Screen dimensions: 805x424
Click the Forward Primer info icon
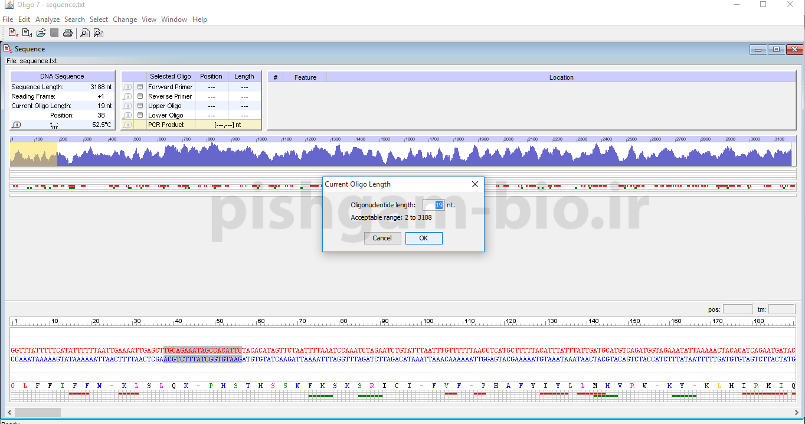coord(127,87)
